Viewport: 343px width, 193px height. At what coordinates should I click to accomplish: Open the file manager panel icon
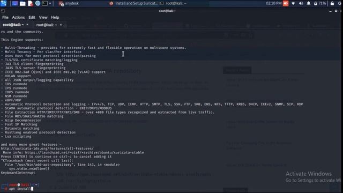tap(23, 3)
